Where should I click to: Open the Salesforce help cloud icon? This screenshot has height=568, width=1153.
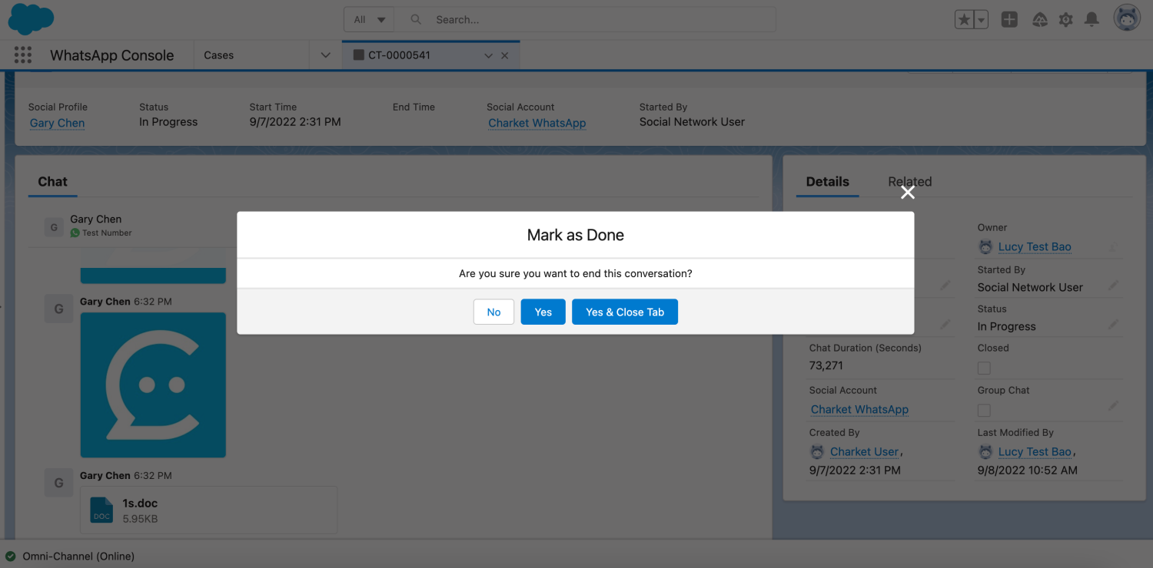click(x=1039, y=20)
